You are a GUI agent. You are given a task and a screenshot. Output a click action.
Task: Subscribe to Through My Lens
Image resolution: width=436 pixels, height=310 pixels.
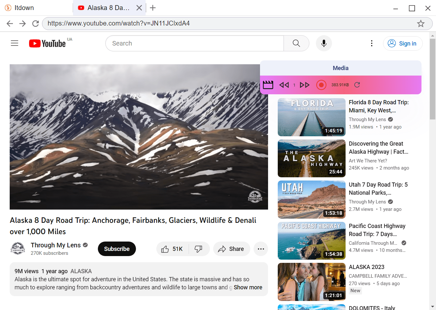click(x=117, y=249)
